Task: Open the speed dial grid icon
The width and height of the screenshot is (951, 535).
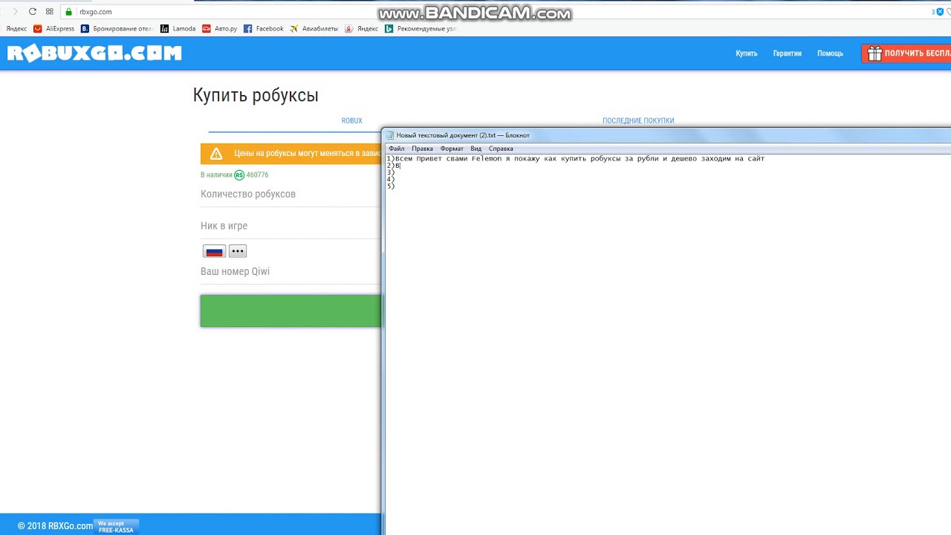Action: pyautogui.click(x=49, y=12)
